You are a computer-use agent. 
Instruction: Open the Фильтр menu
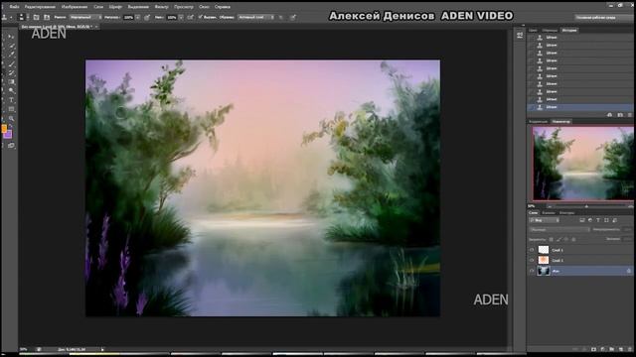(161, 7)
